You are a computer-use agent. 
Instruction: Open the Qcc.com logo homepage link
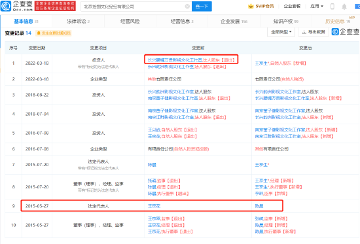click(16, 6)
